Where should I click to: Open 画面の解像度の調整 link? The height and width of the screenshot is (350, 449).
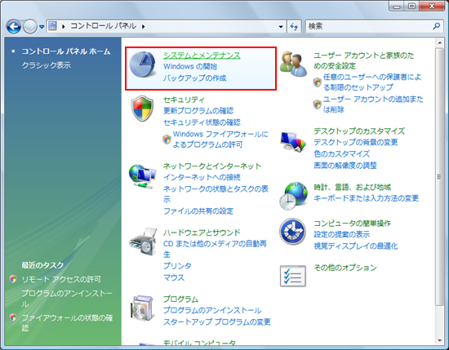click(345, 165)
